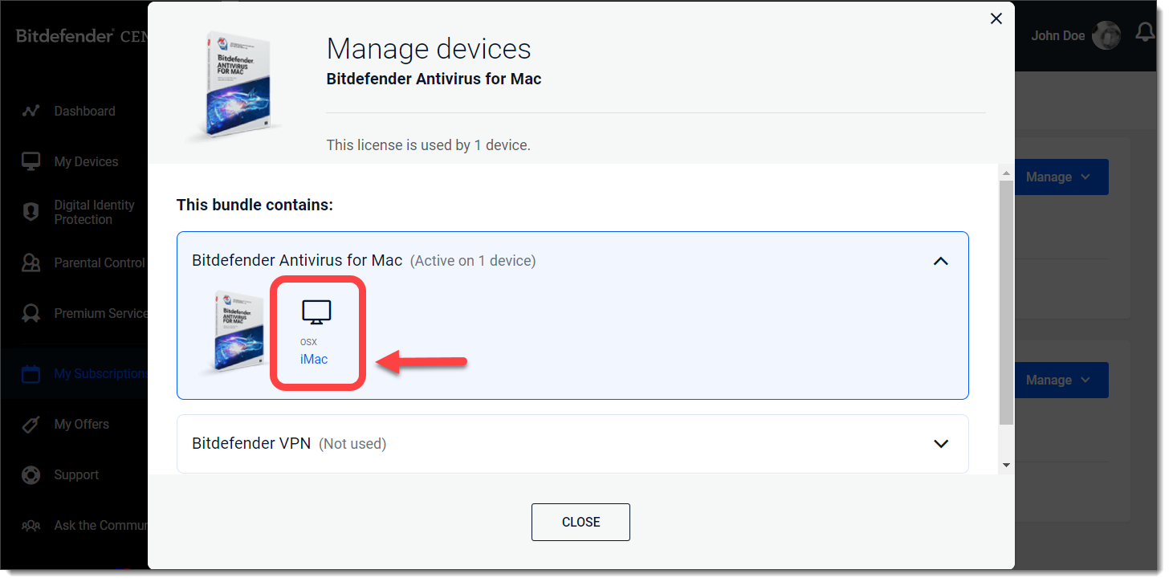Click the Bitdefender Central logo

tap(64, 35)
